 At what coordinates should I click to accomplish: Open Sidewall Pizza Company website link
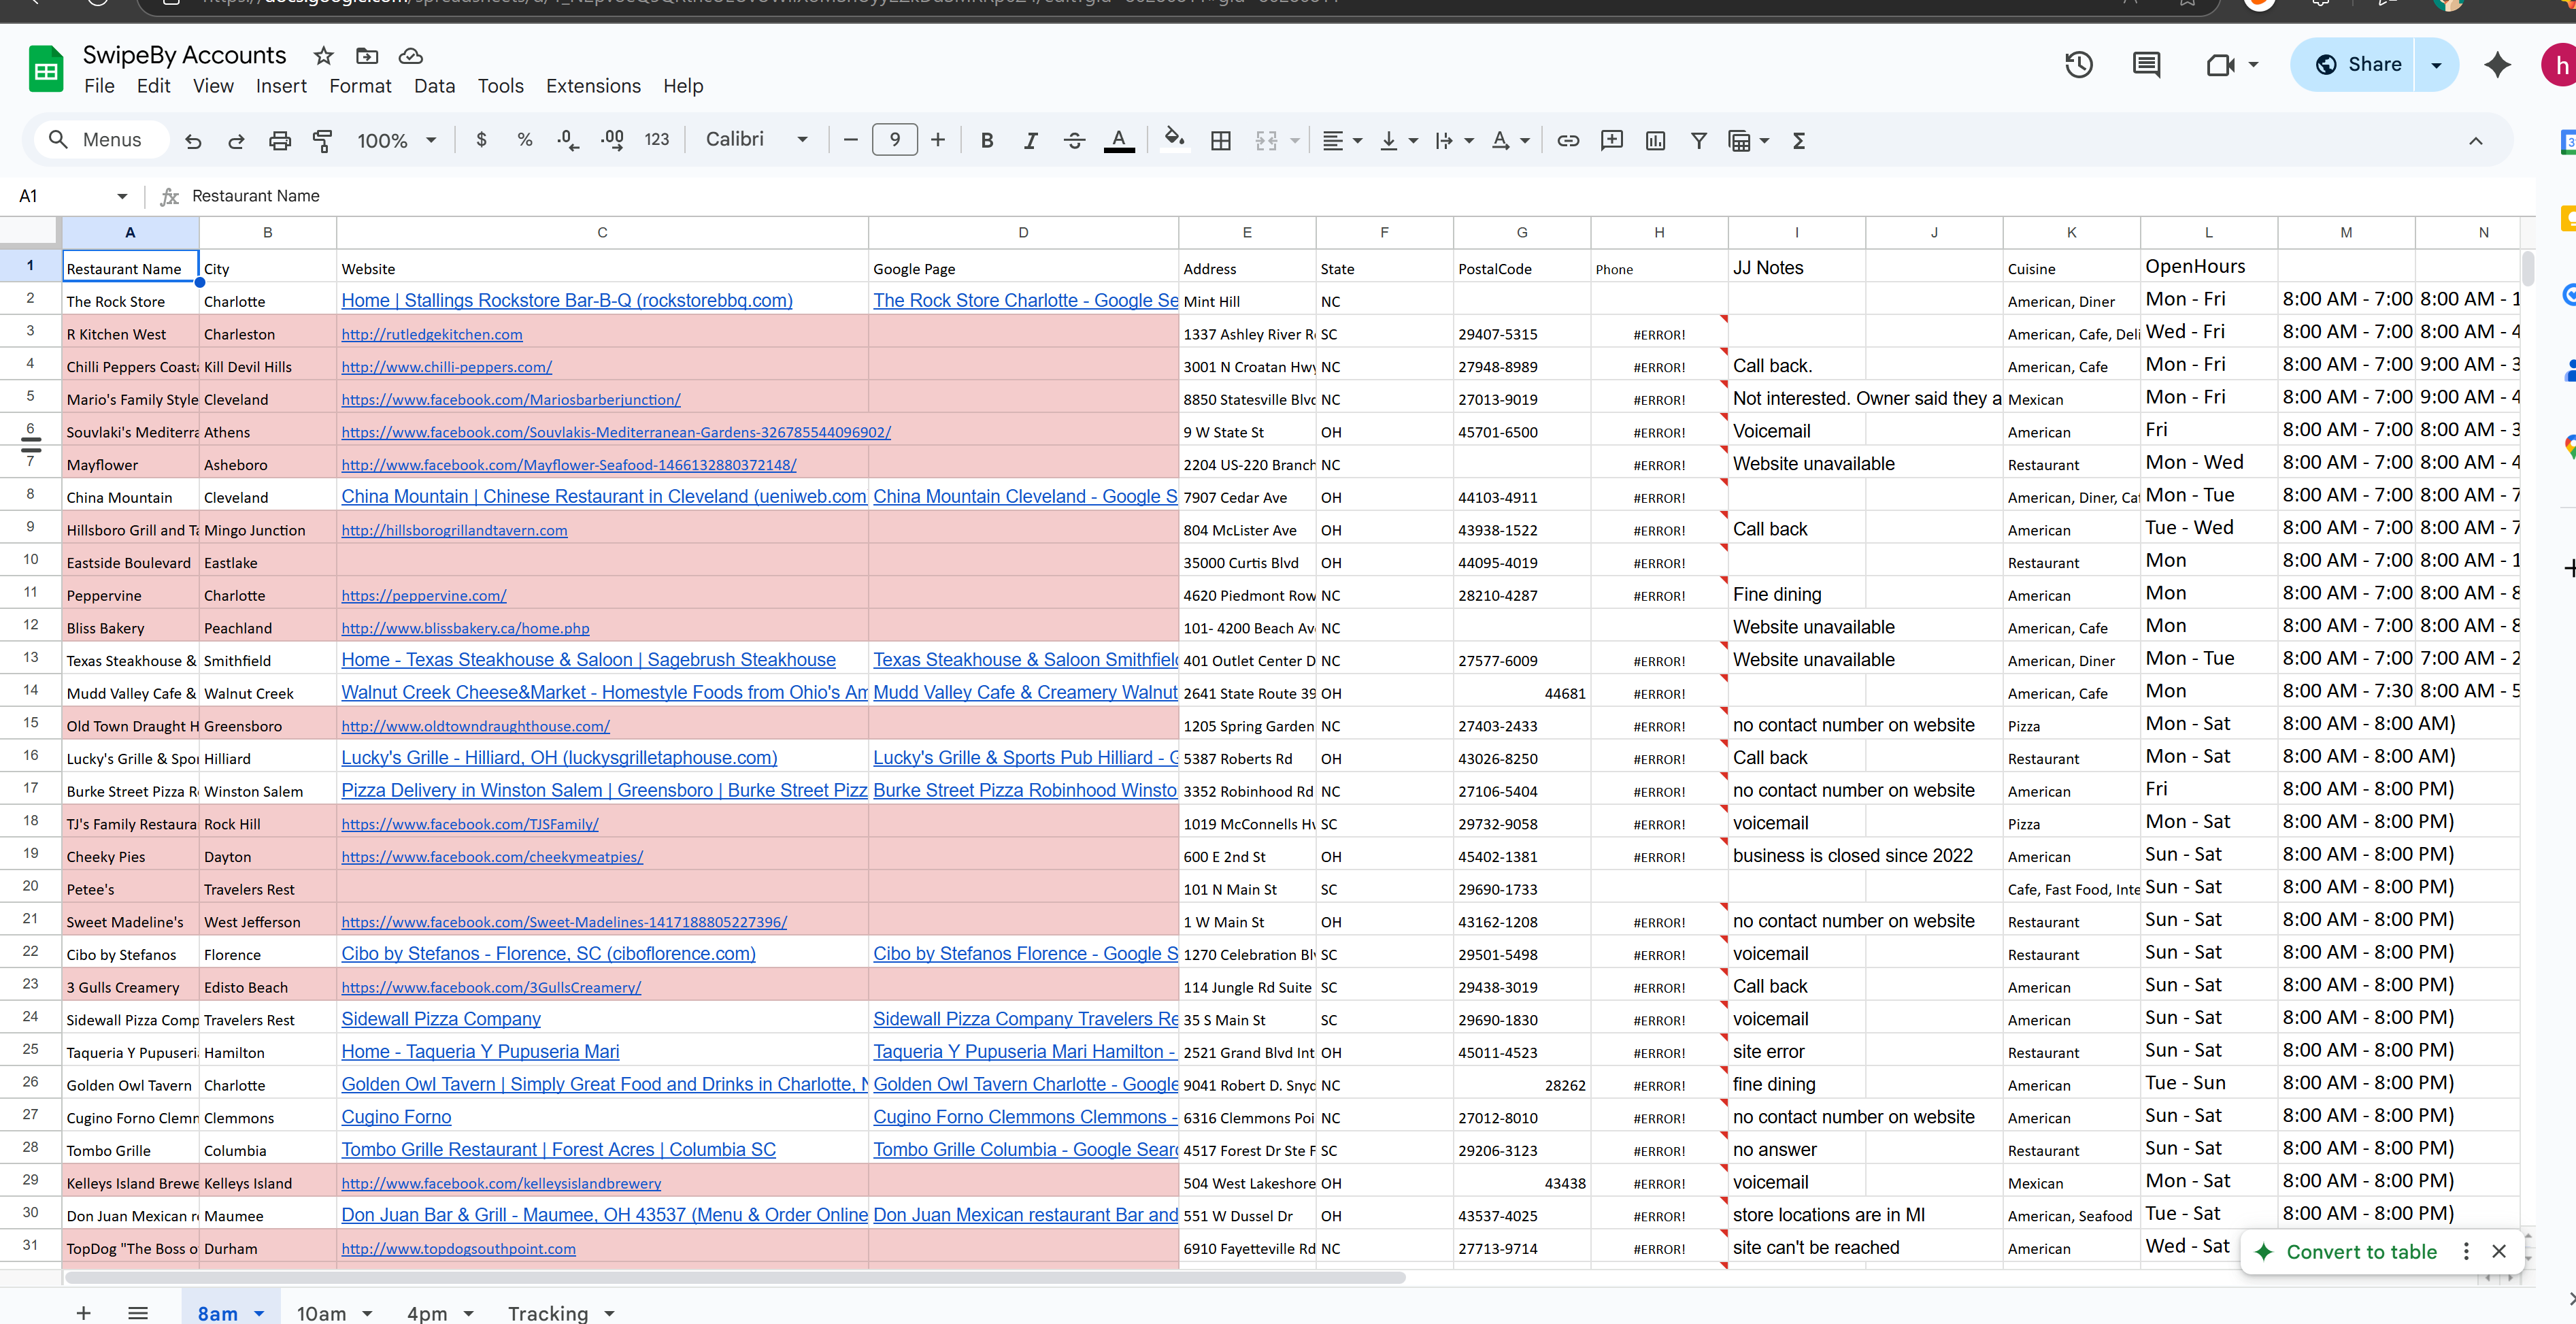441,1019
